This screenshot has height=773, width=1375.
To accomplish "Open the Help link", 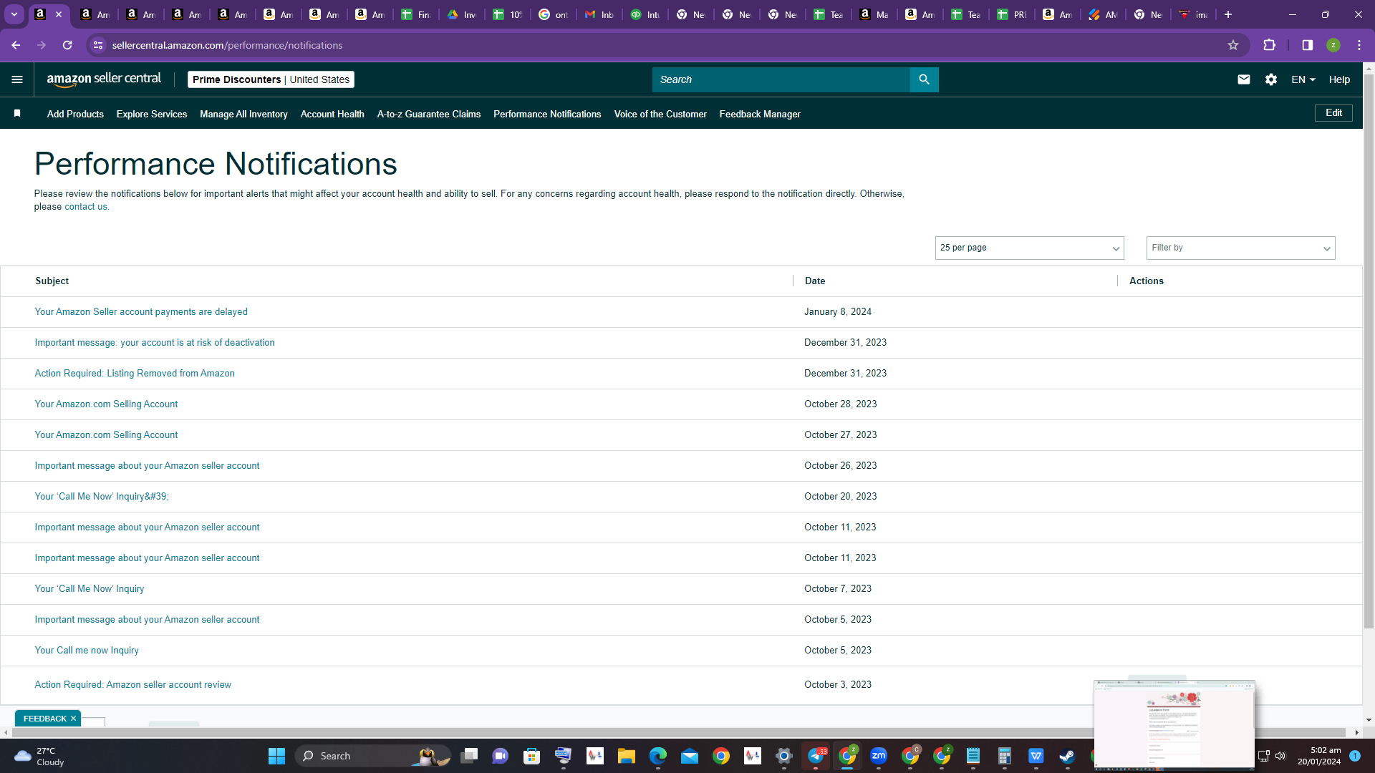I will coord(1339,79).
